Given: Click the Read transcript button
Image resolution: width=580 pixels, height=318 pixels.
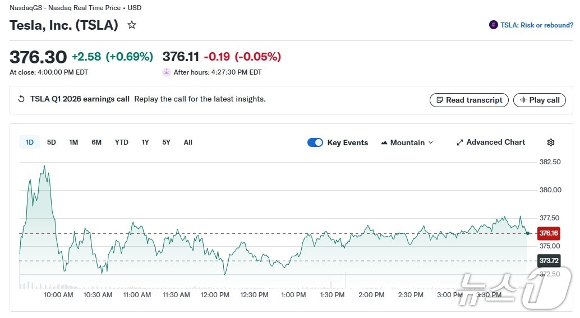Looking at the screenshot, I should [469, 100].
